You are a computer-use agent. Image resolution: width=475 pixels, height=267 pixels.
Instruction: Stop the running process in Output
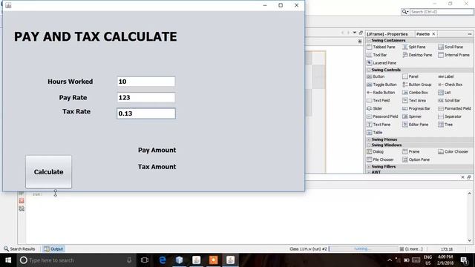(22, 201)
